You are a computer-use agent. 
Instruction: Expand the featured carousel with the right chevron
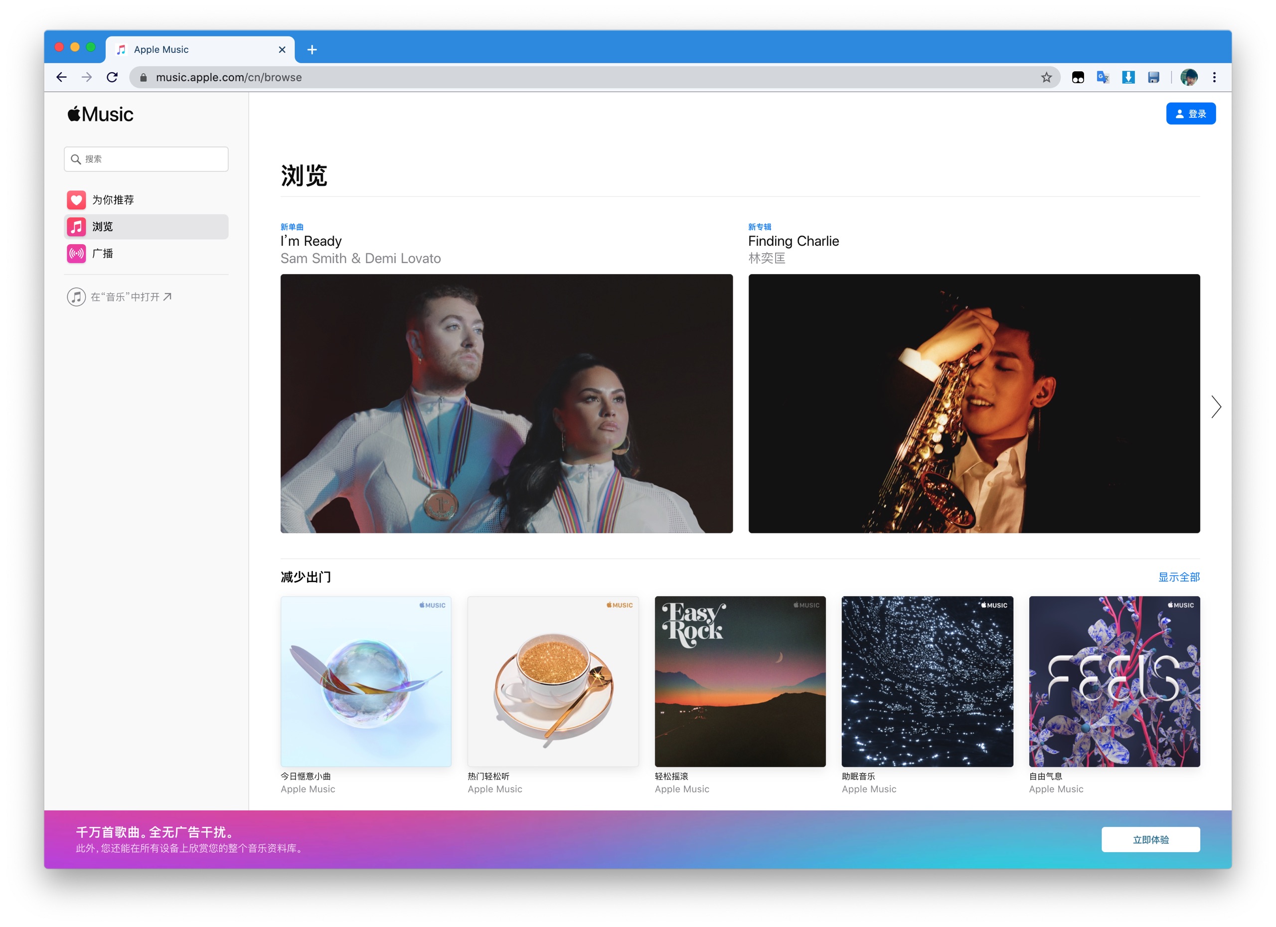(1216, 406)
